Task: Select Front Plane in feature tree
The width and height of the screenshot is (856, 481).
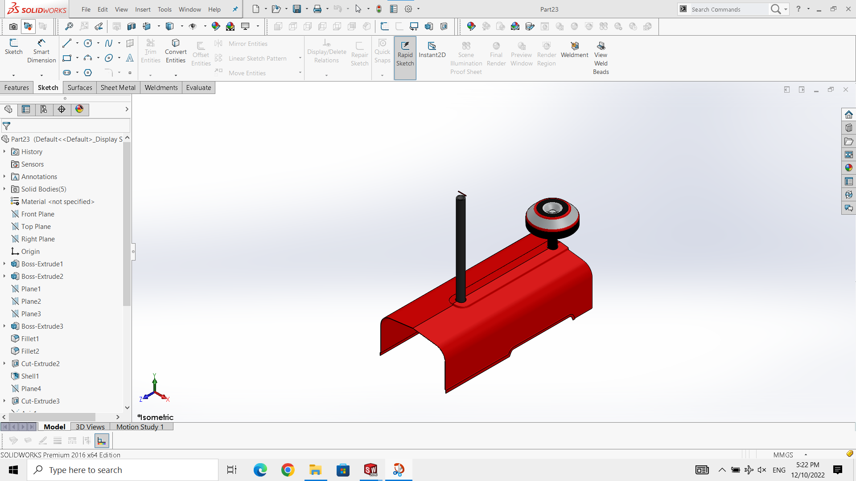Action: [x=37, y=214]
